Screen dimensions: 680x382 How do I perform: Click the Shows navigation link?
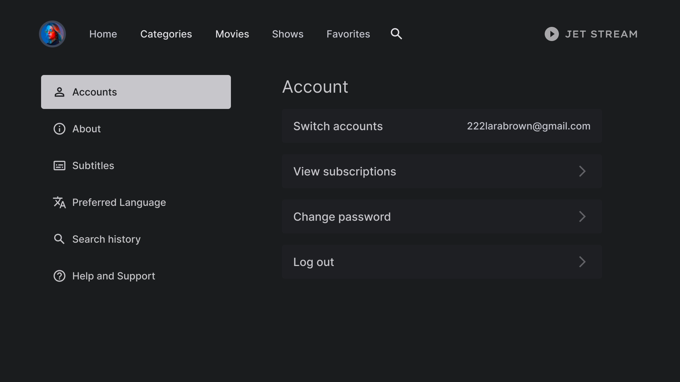click(x=288, y=34)
